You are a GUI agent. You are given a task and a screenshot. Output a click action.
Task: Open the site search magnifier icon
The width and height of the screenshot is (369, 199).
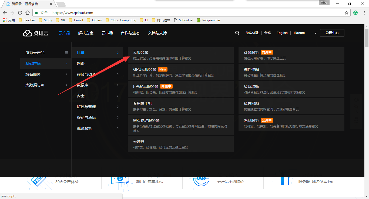point(237,33)
